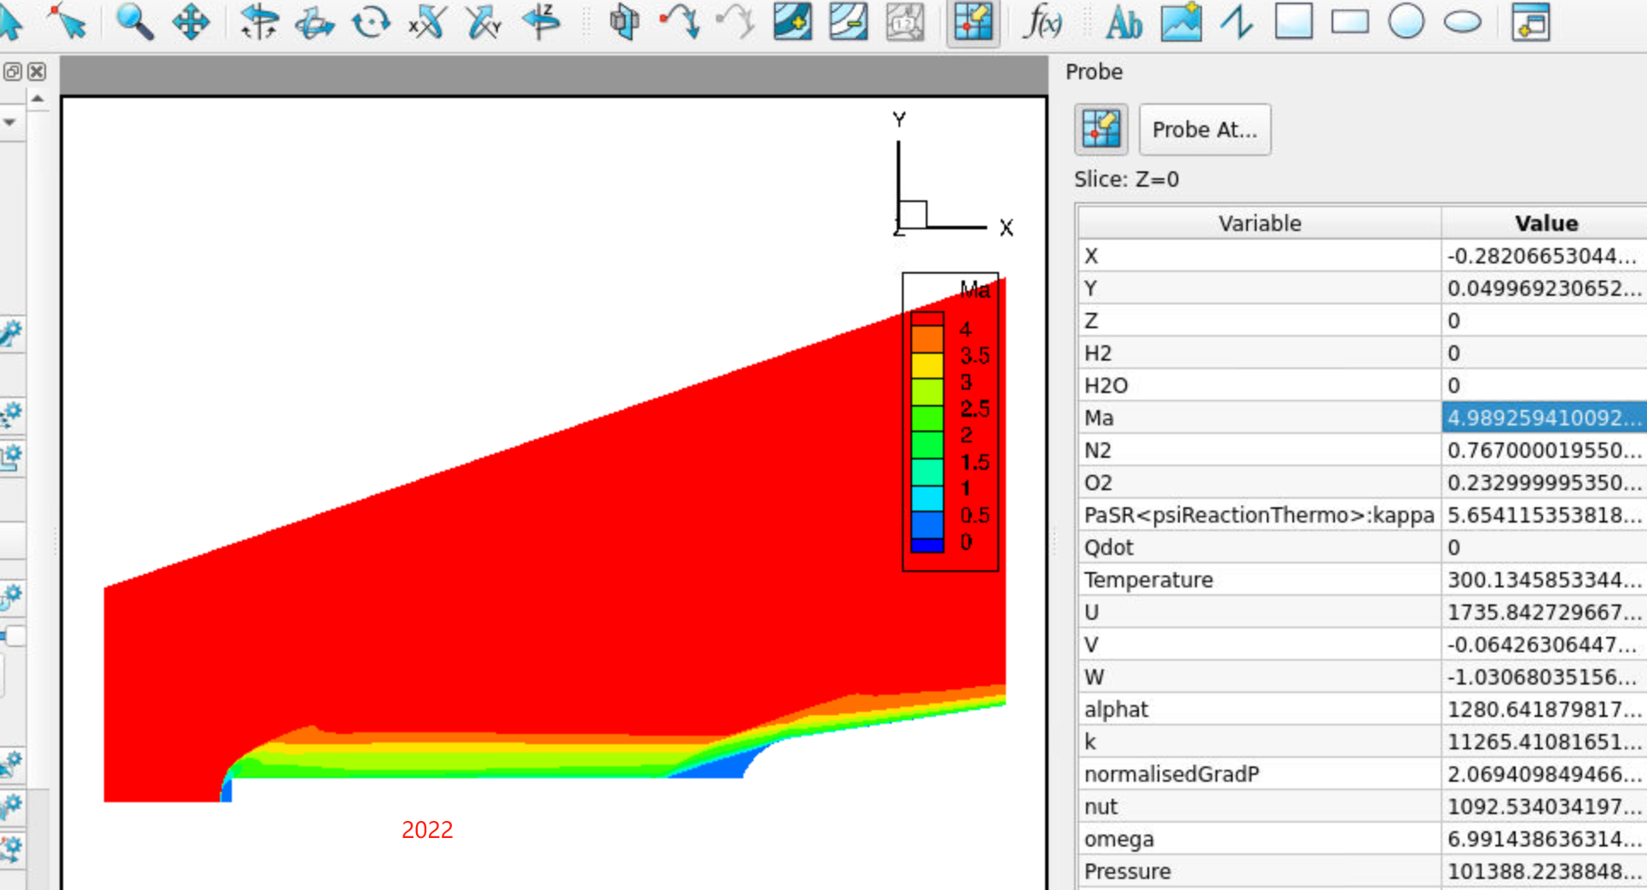Click the Ma legend title
Viewport: 1647px width, 890px height.
tap(974, 290)
